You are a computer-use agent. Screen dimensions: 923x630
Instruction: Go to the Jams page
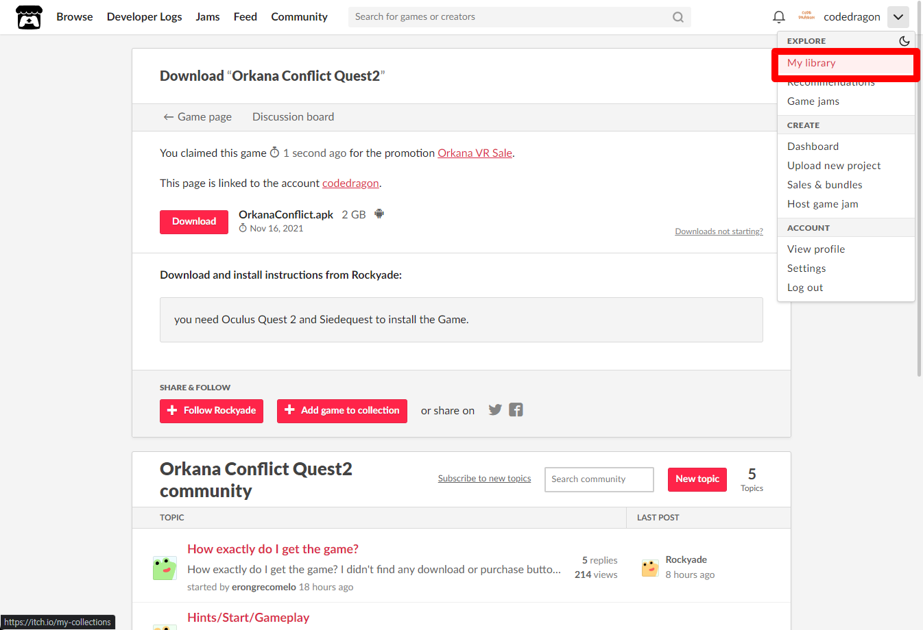point(208,17)
